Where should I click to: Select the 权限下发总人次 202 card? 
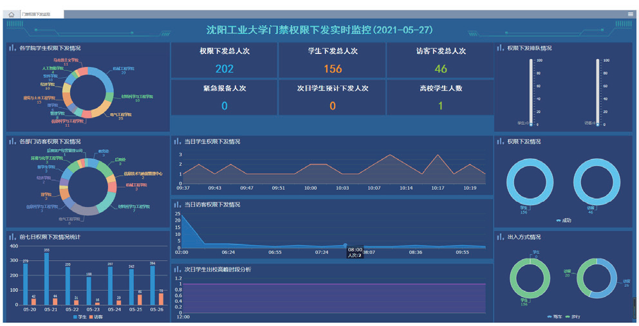pyautogui.click(x=224, y=60)
